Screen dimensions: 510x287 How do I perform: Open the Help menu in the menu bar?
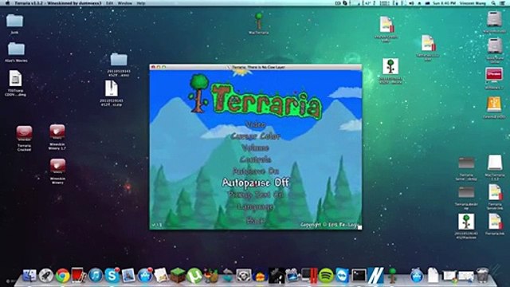(x=141, y=3)
